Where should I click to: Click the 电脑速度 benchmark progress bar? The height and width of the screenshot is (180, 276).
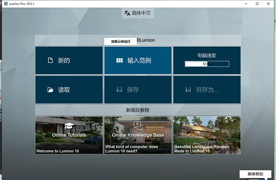pyautogui.click(x=207, y=64)
